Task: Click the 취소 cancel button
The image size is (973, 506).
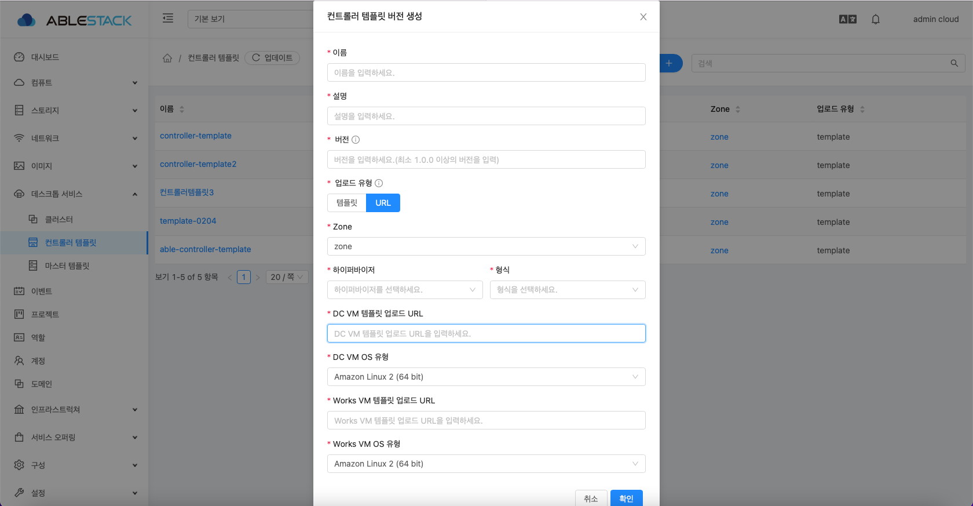Action: pyautogui.click(x=591, y=498)
